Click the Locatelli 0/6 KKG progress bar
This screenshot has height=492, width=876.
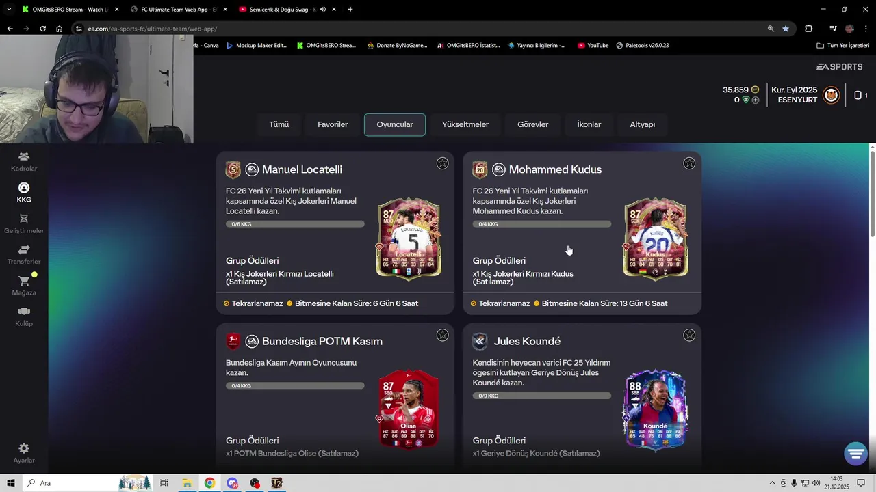[295, 224]
